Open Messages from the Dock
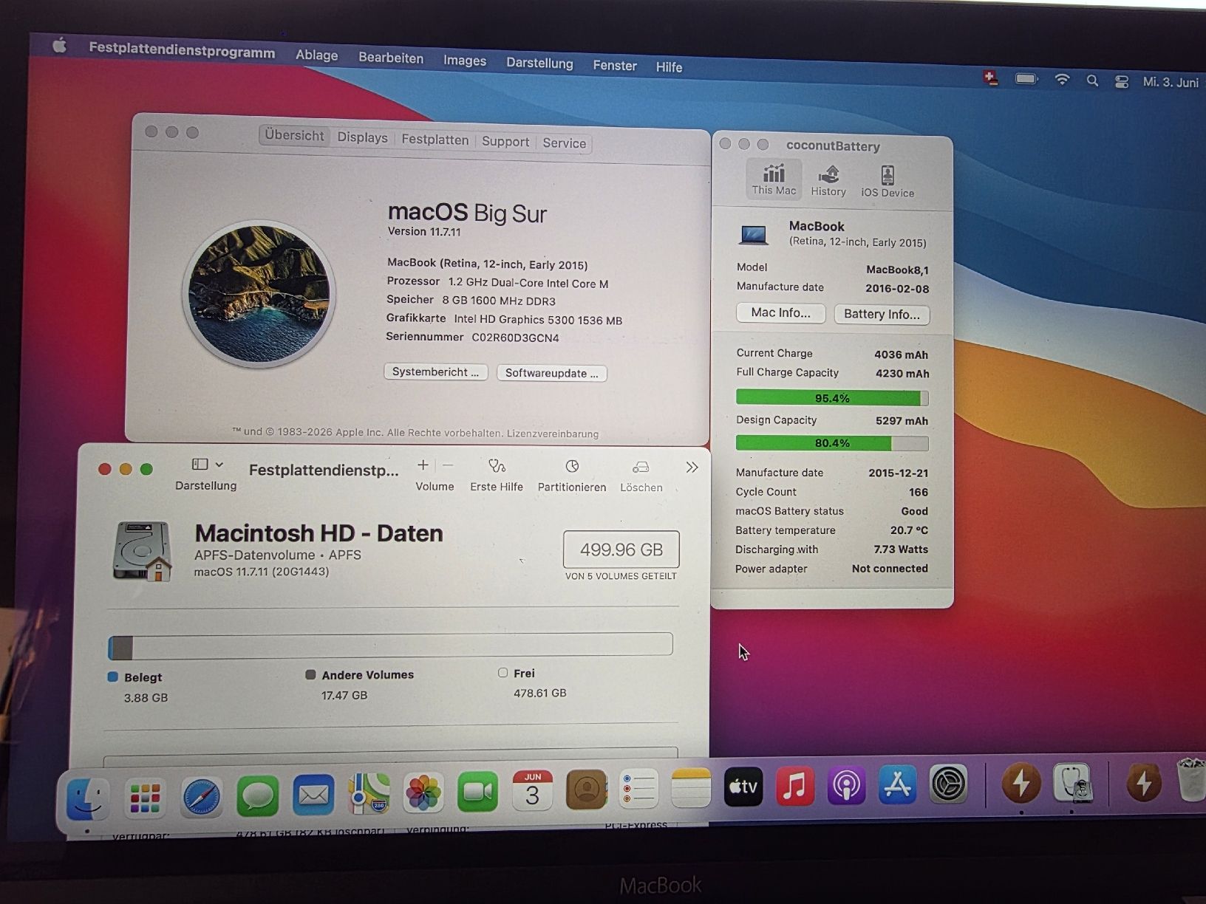This screenshot has width=1206, height=904. pyautogui.click(x=257, y=796)
